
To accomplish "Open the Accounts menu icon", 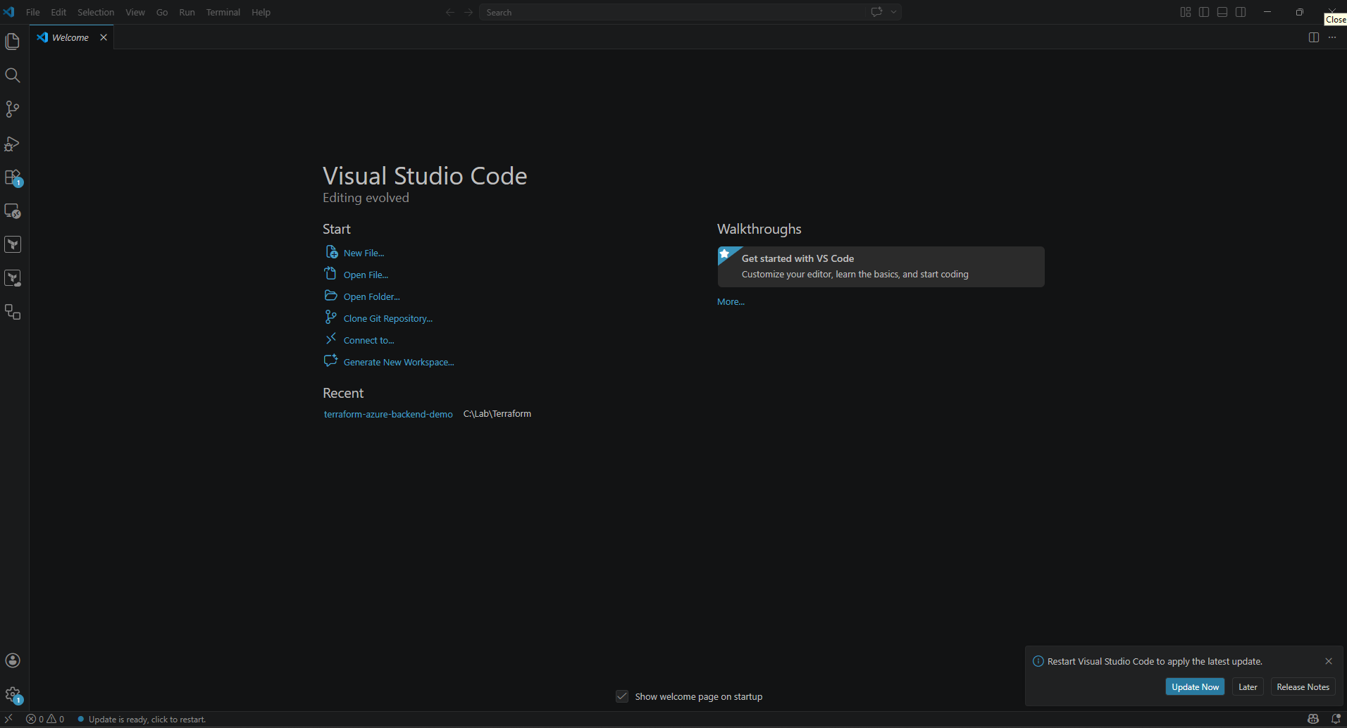I will (x=13, y=660).
